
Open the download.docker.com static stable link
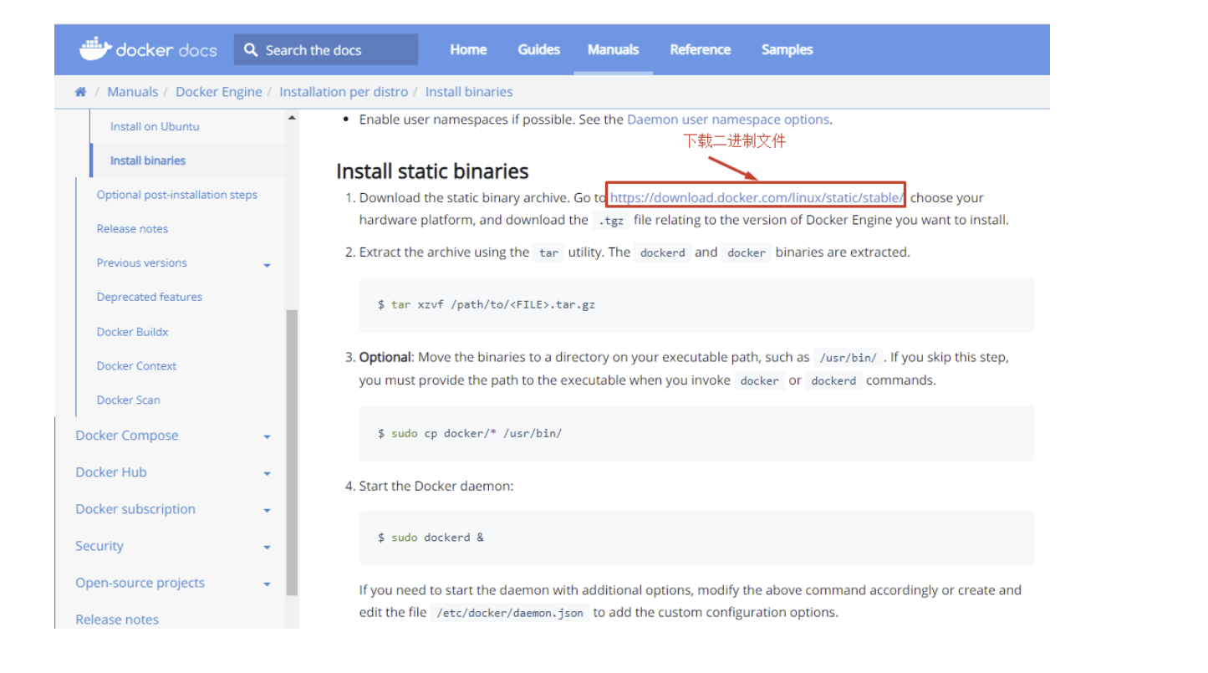[757, 197]
